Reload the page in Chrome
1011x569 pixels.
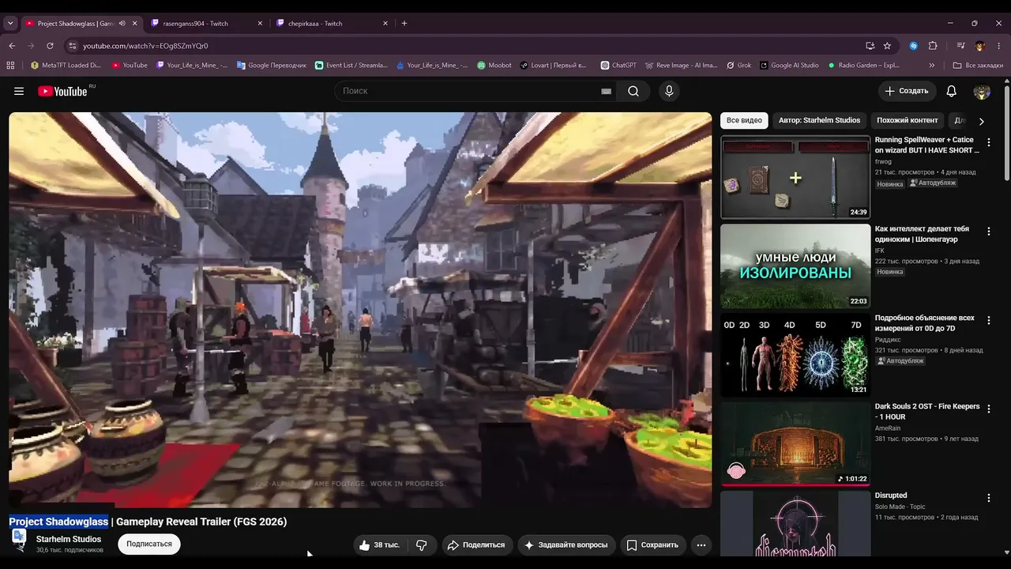pos(50,46)
